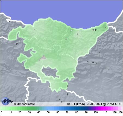Click the easternmost station marker in the gray terrain
This screenshot has width=123, height=116.
click(109, 70)
